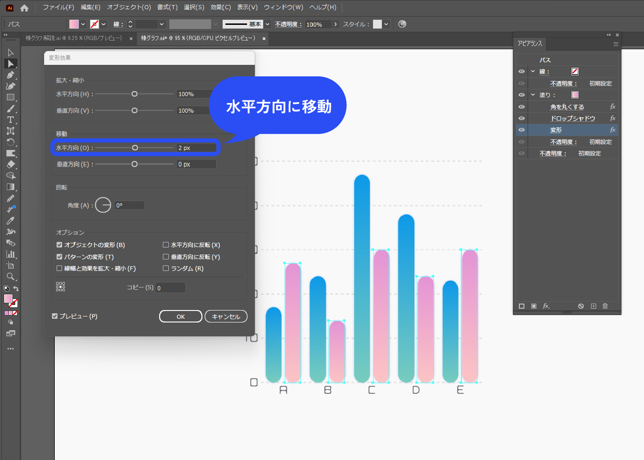
Task: Click the コピー copies input field
Action: [x=171, y=287]
